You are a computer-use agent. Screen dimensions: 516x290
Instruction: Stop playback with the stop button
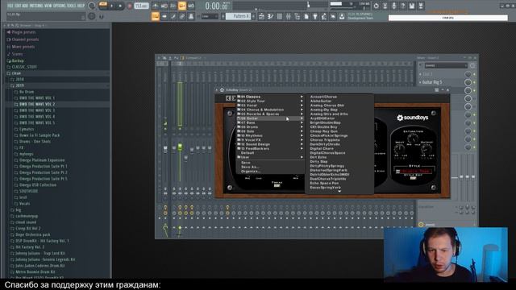tap(120, 6)
